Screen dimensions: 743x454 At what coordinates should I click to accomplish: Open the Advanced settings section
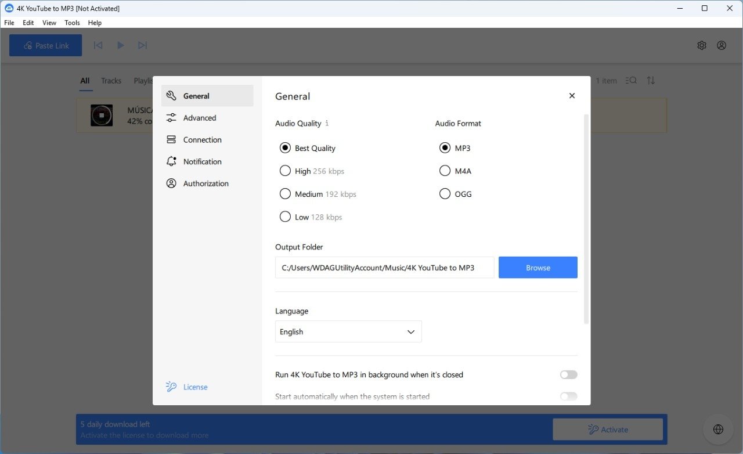pyautogui.click(x=207, y=118)
